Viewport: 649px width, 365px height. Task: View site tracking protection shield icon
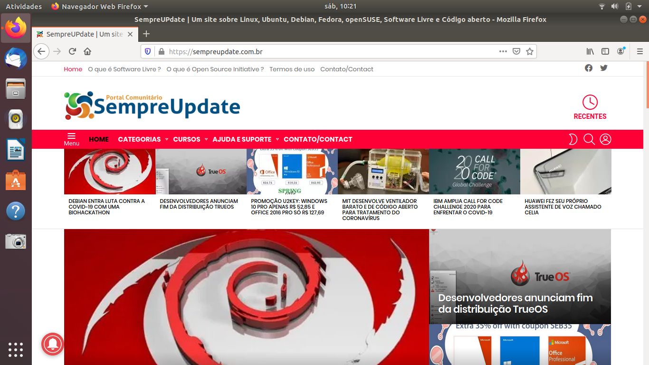[x=148, y=51]
